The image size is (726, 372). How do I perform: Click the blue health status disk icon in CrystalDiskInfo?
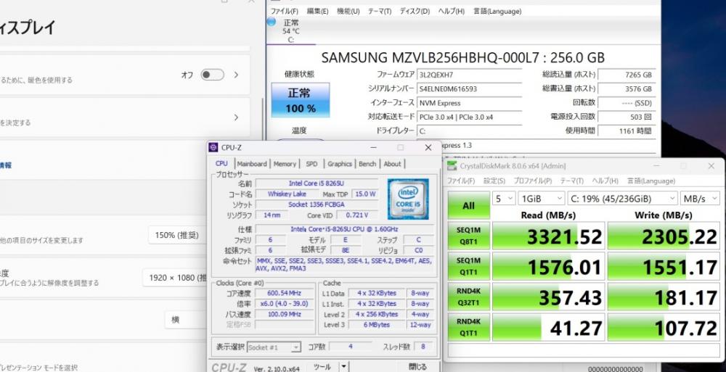(x=272, y=22)
